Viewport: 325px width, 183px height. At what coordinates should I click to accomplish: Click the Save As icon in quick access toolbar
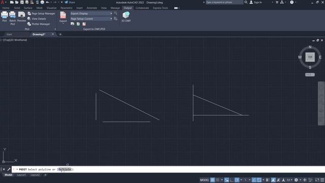click(27, 2)
